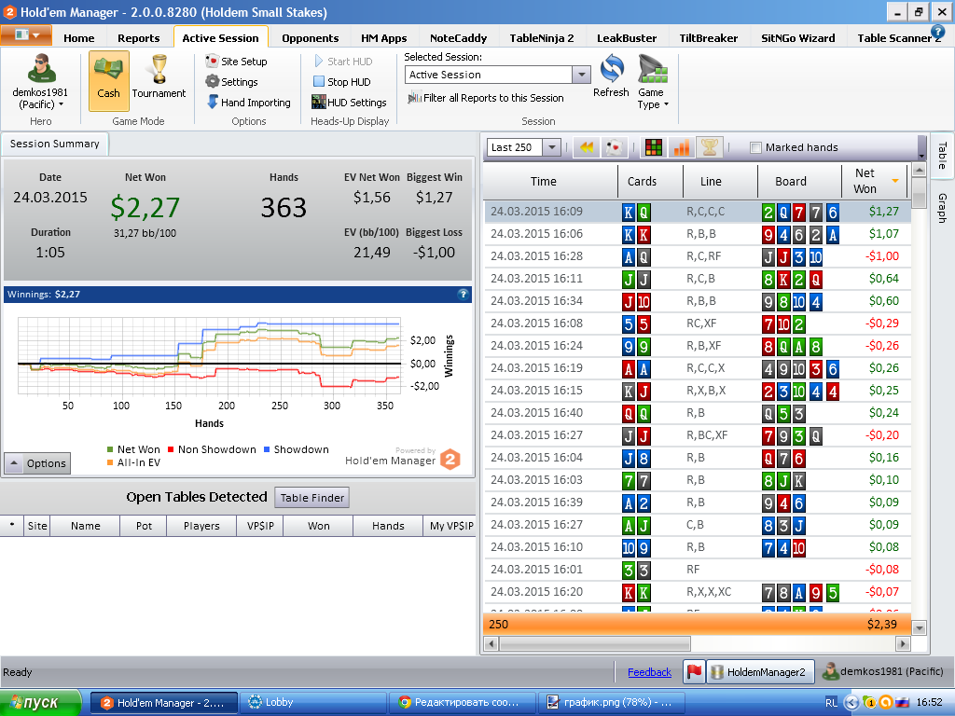Image resolution: width=955 pixels, height=716 pixels.
Task: Click the rewind replay hands icon
Action: coord(588,147)
